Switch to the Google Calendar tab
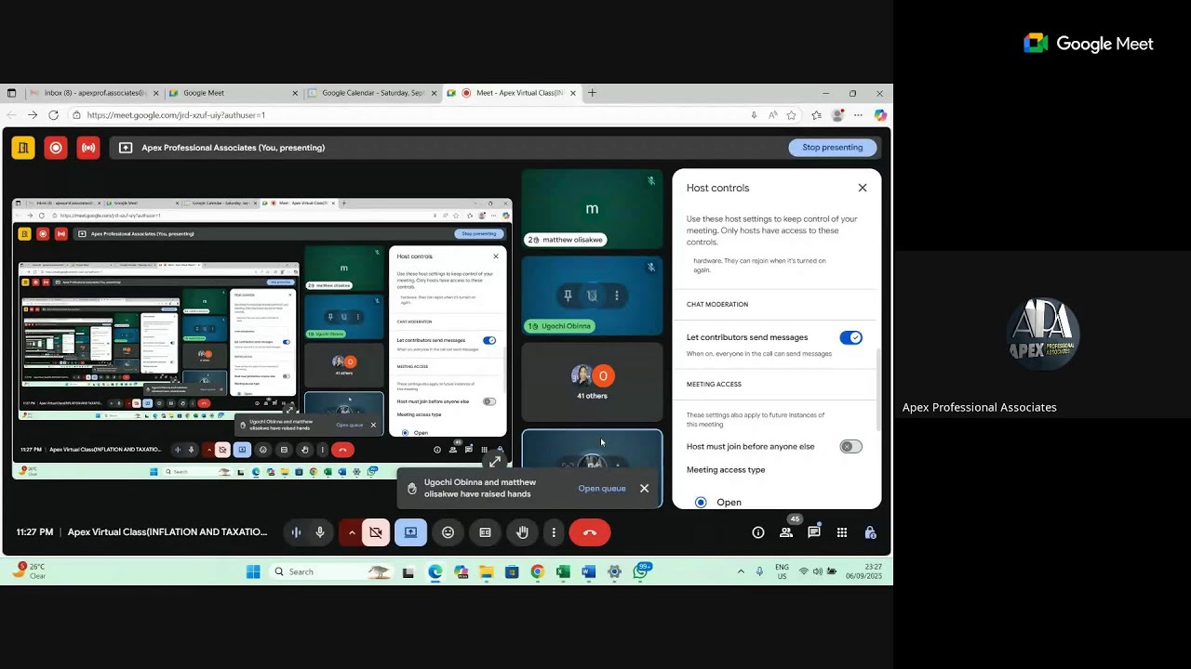 tap(372, 93)
